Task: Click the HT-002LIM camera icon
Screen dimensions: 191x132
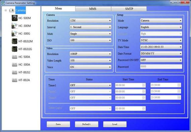Action: (x=15, y=41)
